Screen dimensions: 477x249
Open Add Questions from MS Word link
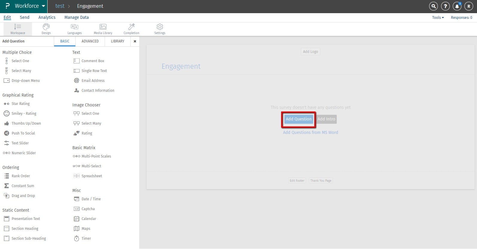pyautogui.click(x=310, y=132)
